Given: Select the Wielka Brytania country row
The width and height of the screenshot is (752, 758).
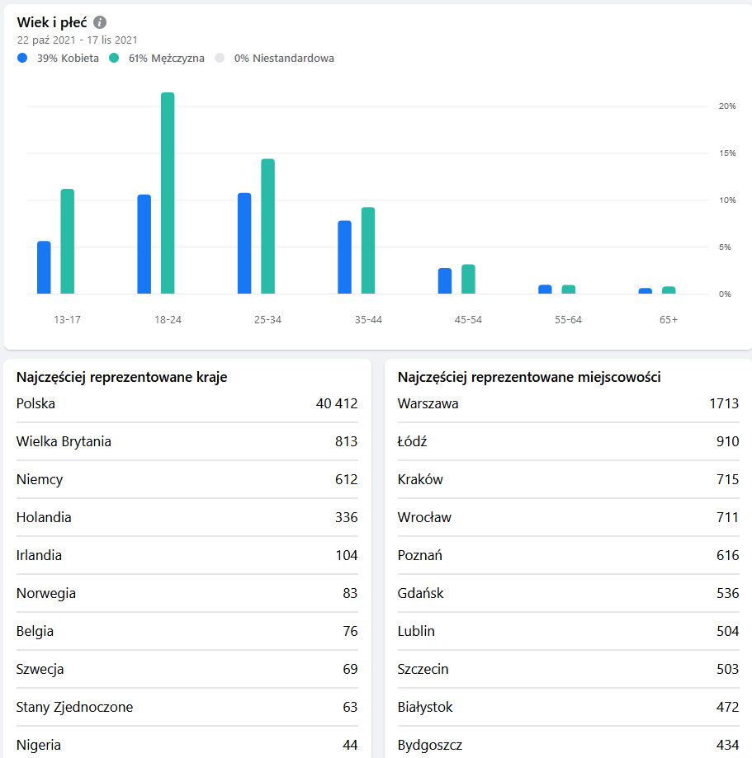Looking at the screenshot, I should (x=187, y=442).
